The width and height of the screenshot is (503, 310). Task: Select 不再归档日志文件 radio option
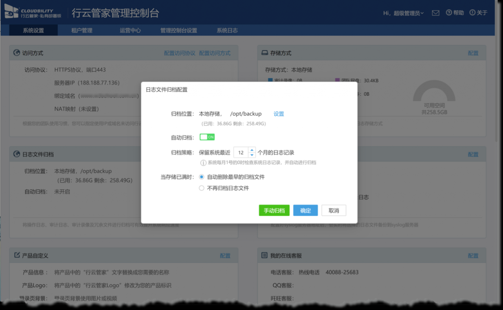tap(202, 188)
